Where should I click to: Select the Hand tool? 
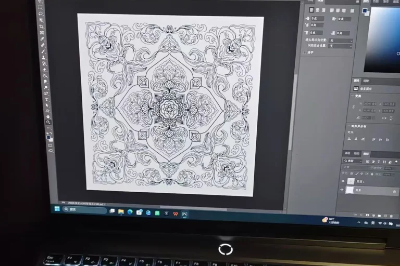pyautogui.click(x=48, y=116)
